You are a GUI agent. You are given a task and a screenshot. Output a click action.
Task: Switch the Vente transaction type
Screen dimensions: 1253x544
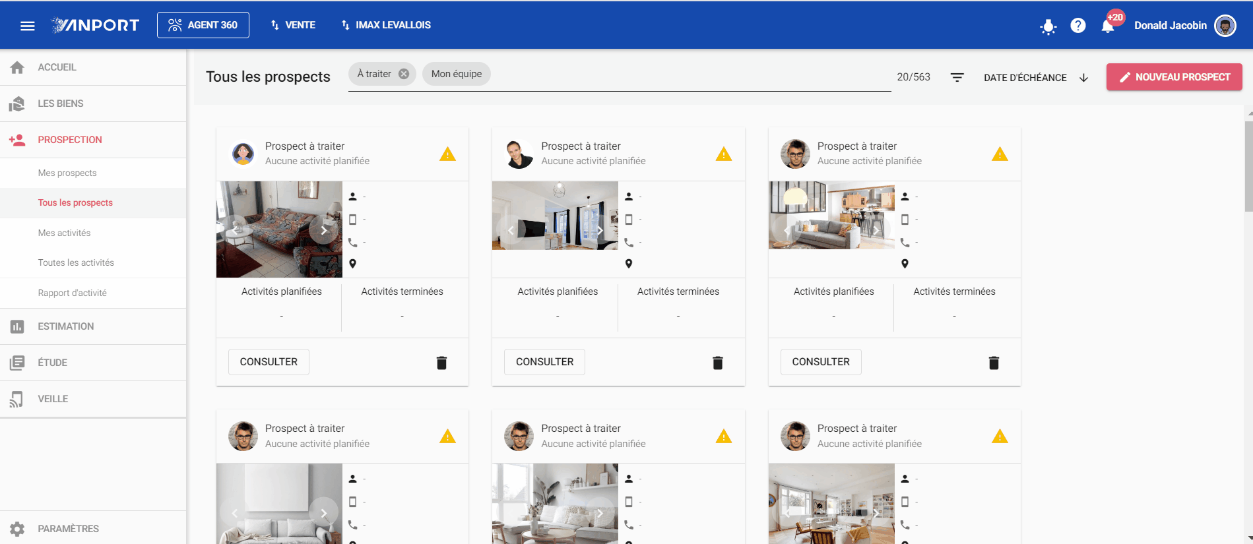coord(293,25)
